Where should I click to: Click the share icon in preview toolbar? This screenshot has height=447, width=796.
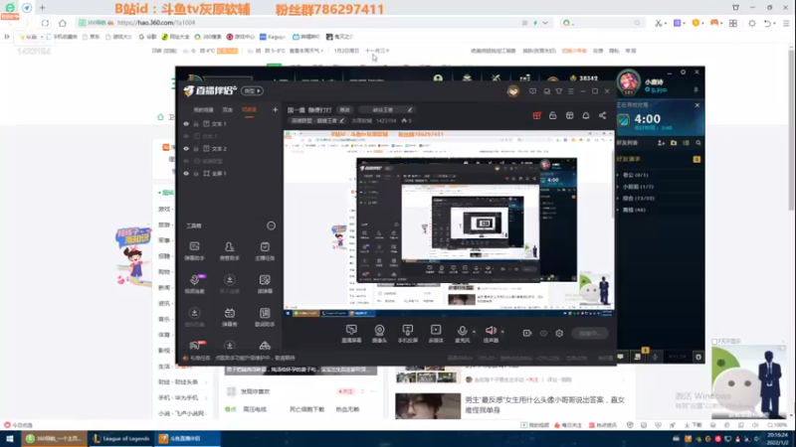point(602,115)
